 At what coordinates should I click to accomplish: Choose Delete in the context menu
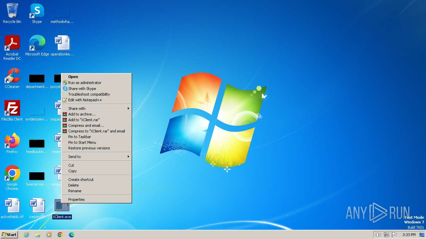click(97, 185)
